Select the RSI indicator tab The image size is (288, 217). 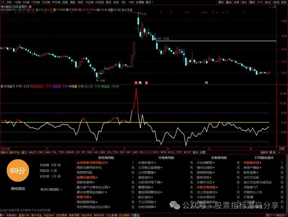tap(122, 152)
